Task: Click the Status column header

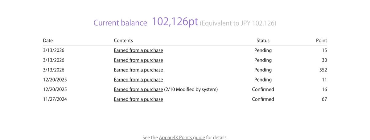Action: [263, 40]
